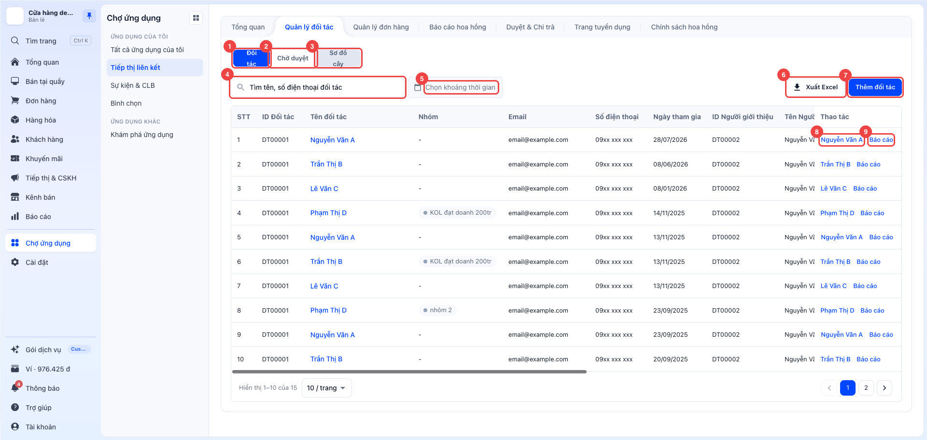Click KOL đạt doanh 200tr tag in row 4

457,213
